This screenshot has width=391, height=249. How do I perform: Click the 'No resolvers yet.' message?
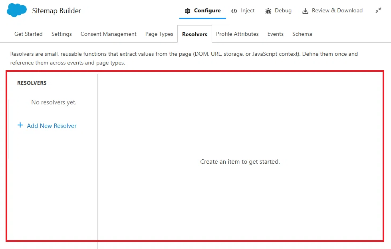pyautogui.click(x=54, y=102)
